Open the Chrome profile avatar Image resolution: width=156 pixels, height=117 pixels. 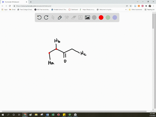(150, 6)
